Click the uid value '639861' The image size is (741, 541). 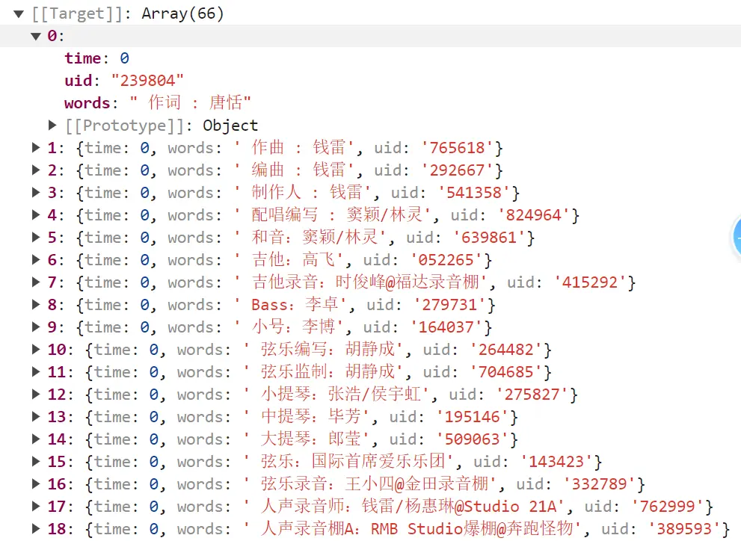pos(489,238)
